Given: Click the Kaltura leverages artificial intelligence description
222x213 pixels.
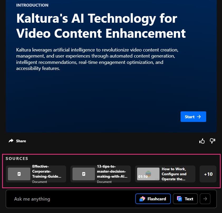Looking at the screenshot, I should [97, 59].
